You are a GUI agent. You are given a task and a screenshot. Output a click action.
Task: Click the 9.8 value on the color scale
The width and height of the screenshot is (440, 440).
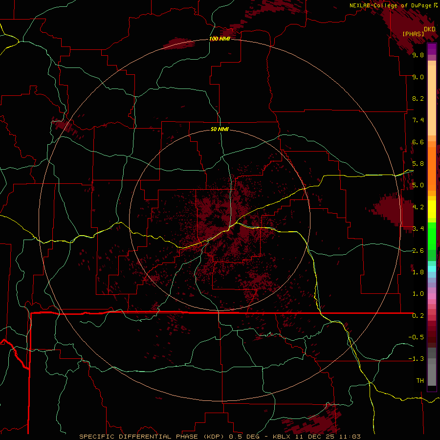point(418,55)
